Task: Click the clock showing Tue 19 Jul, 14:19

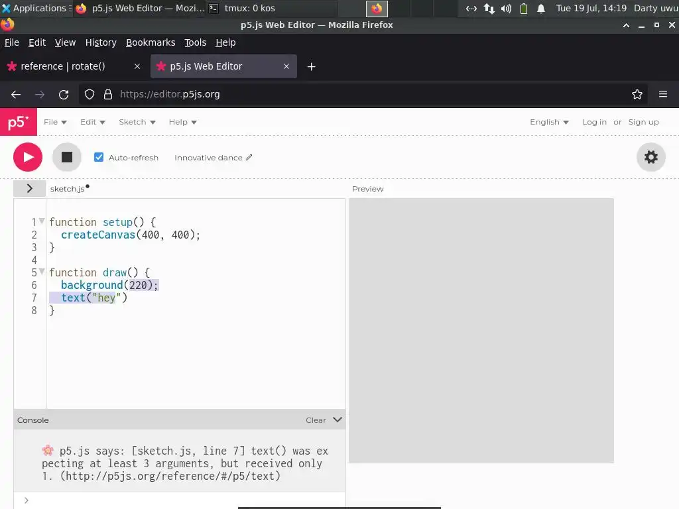Action: point(591,8)
